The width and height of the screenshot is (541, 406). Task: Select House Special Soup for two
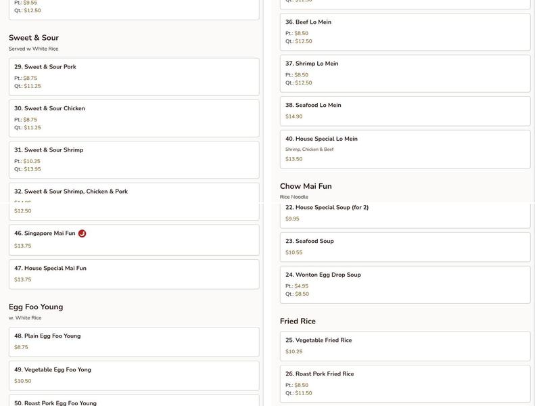[404, 210]
